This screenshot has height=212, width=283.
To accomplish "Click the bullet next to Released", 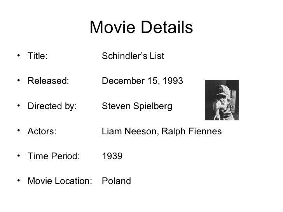I will tap(19, 80).
